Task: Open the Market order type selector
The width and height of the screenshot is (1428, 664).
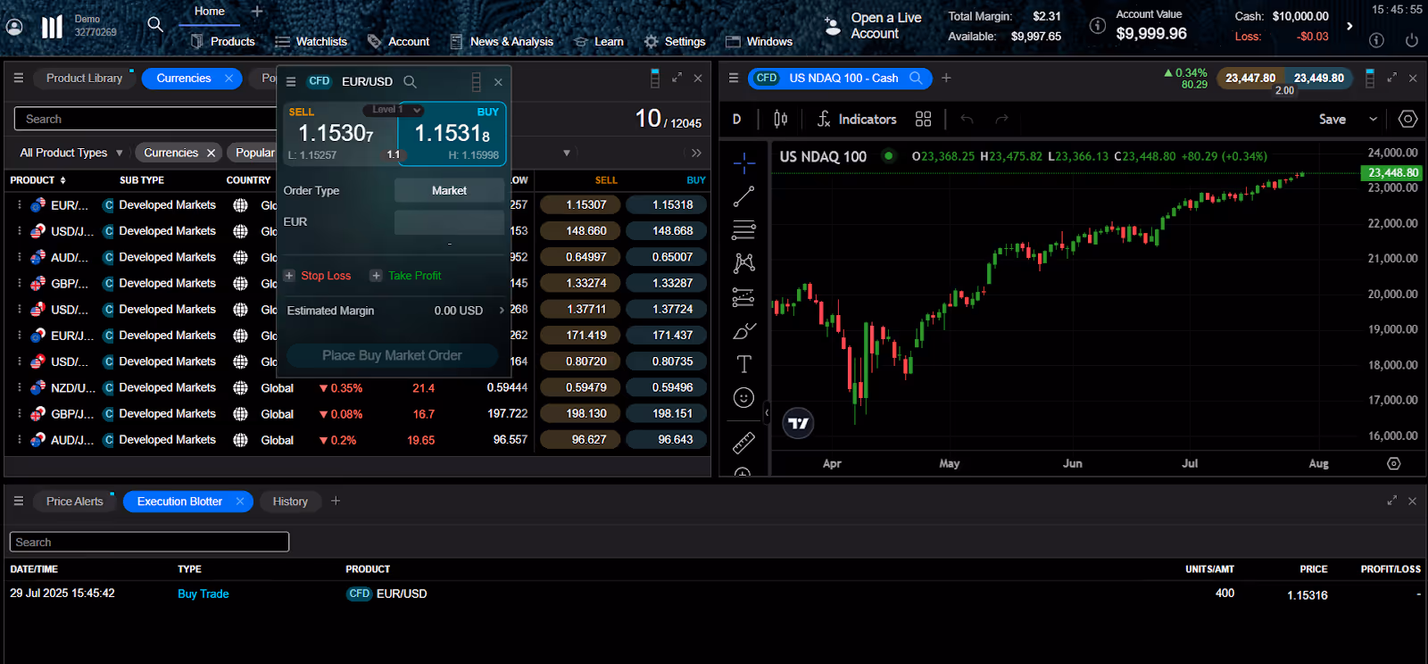Action: tap(449, 190)
